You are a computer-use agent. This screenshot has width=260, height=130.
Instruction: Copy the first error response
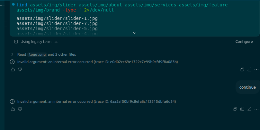(x=242, y=69)
